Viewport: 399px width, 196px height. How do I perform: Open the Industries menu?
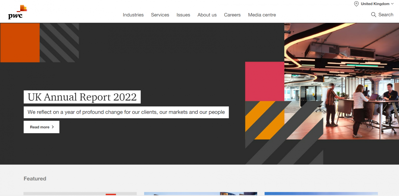tap(133, 15)
